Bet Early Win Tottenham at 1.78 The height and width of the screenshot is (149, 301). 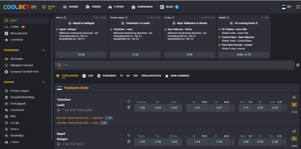point(109,118)
